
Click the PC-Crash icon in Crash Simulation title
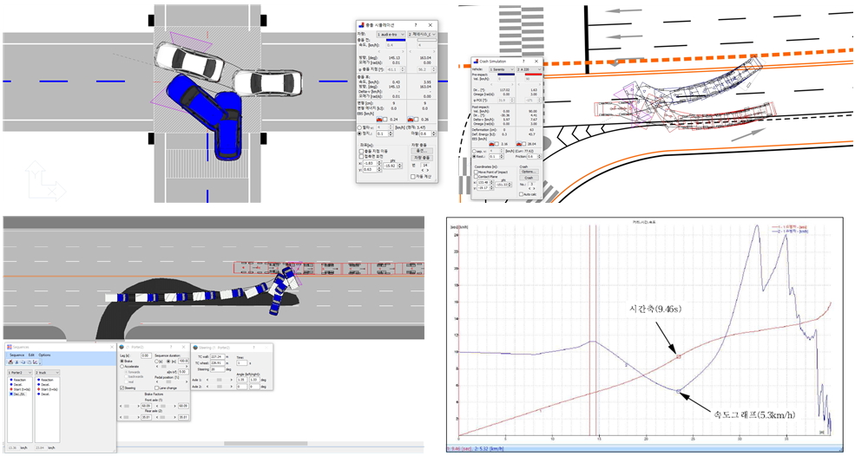tap(475, 62)
